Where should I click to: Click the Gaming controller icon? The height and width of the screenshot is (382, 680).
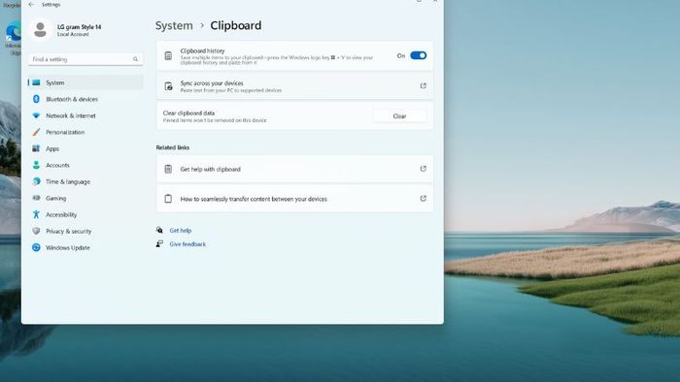[36, 198]
